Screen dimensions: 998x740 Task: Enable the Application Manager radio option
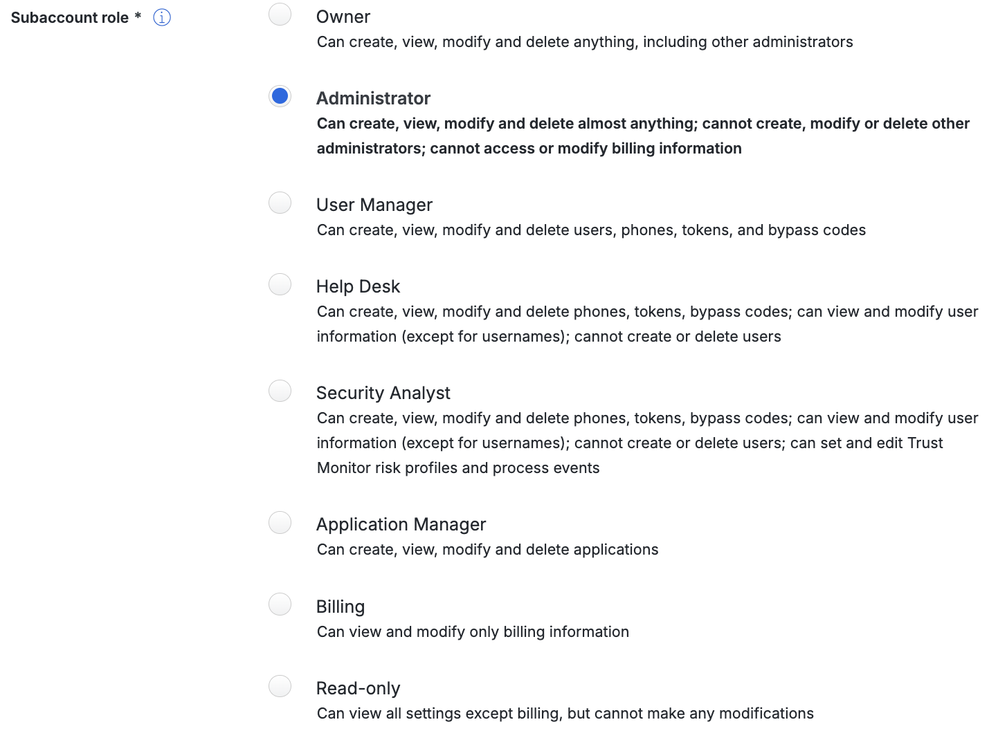[280, 522]
